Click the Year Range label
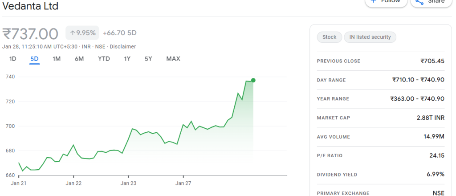The image size is (456, 196). click(333, 99)
